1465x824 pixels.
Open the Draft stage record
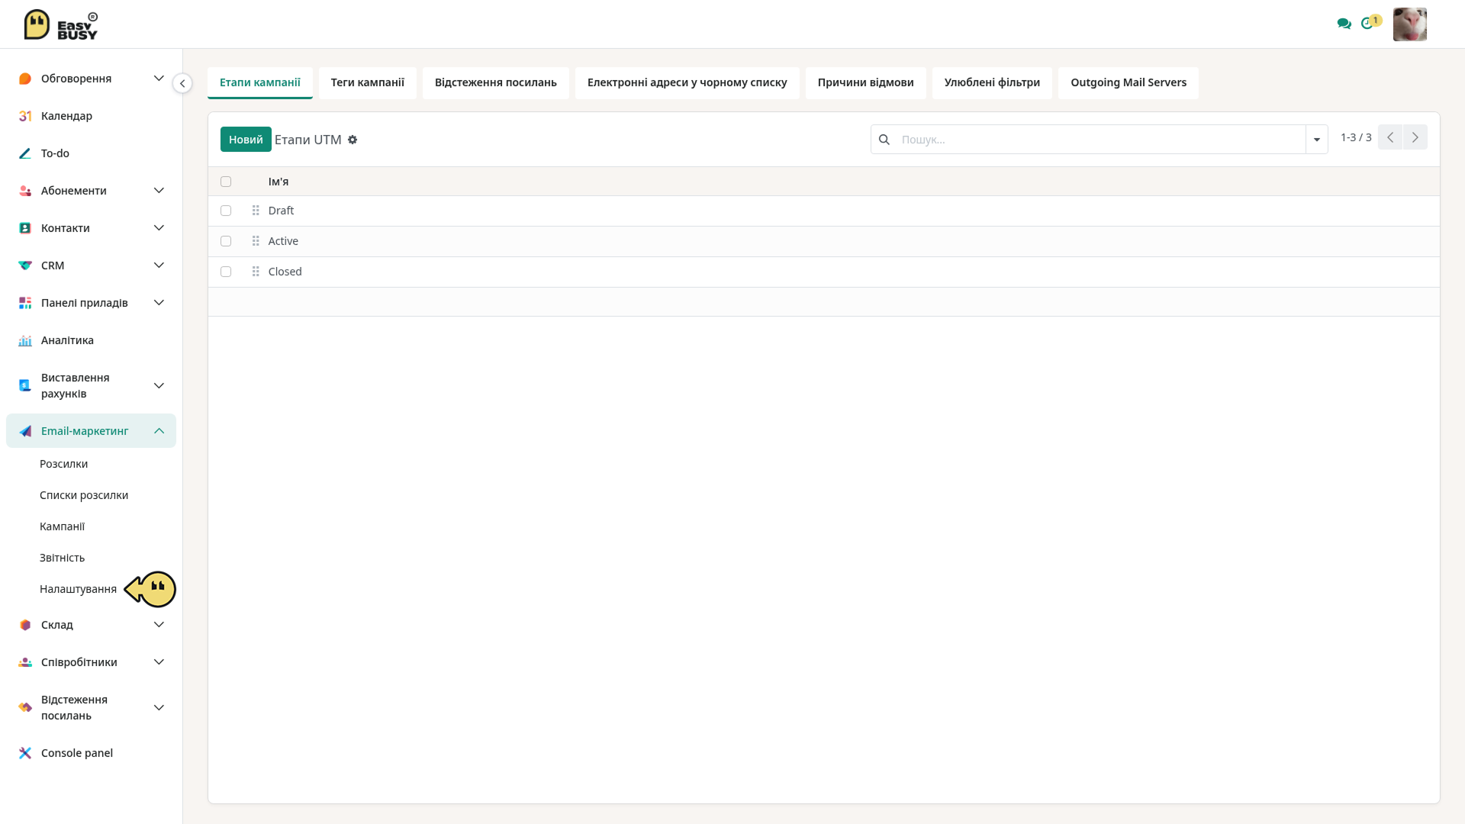tap(281, 211)
